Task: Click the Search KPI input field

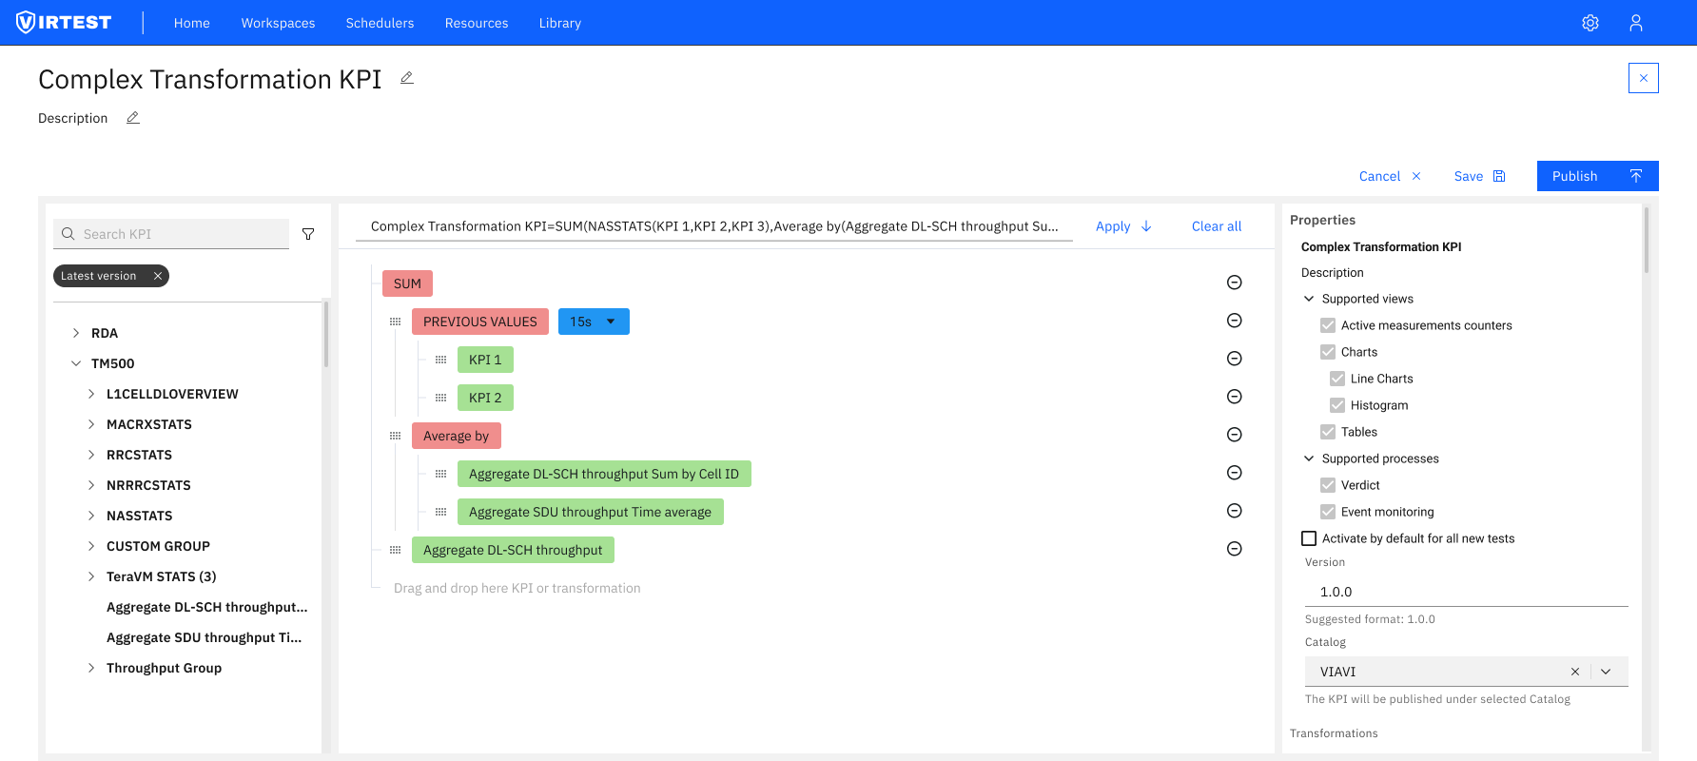Action: coord(181,234)
